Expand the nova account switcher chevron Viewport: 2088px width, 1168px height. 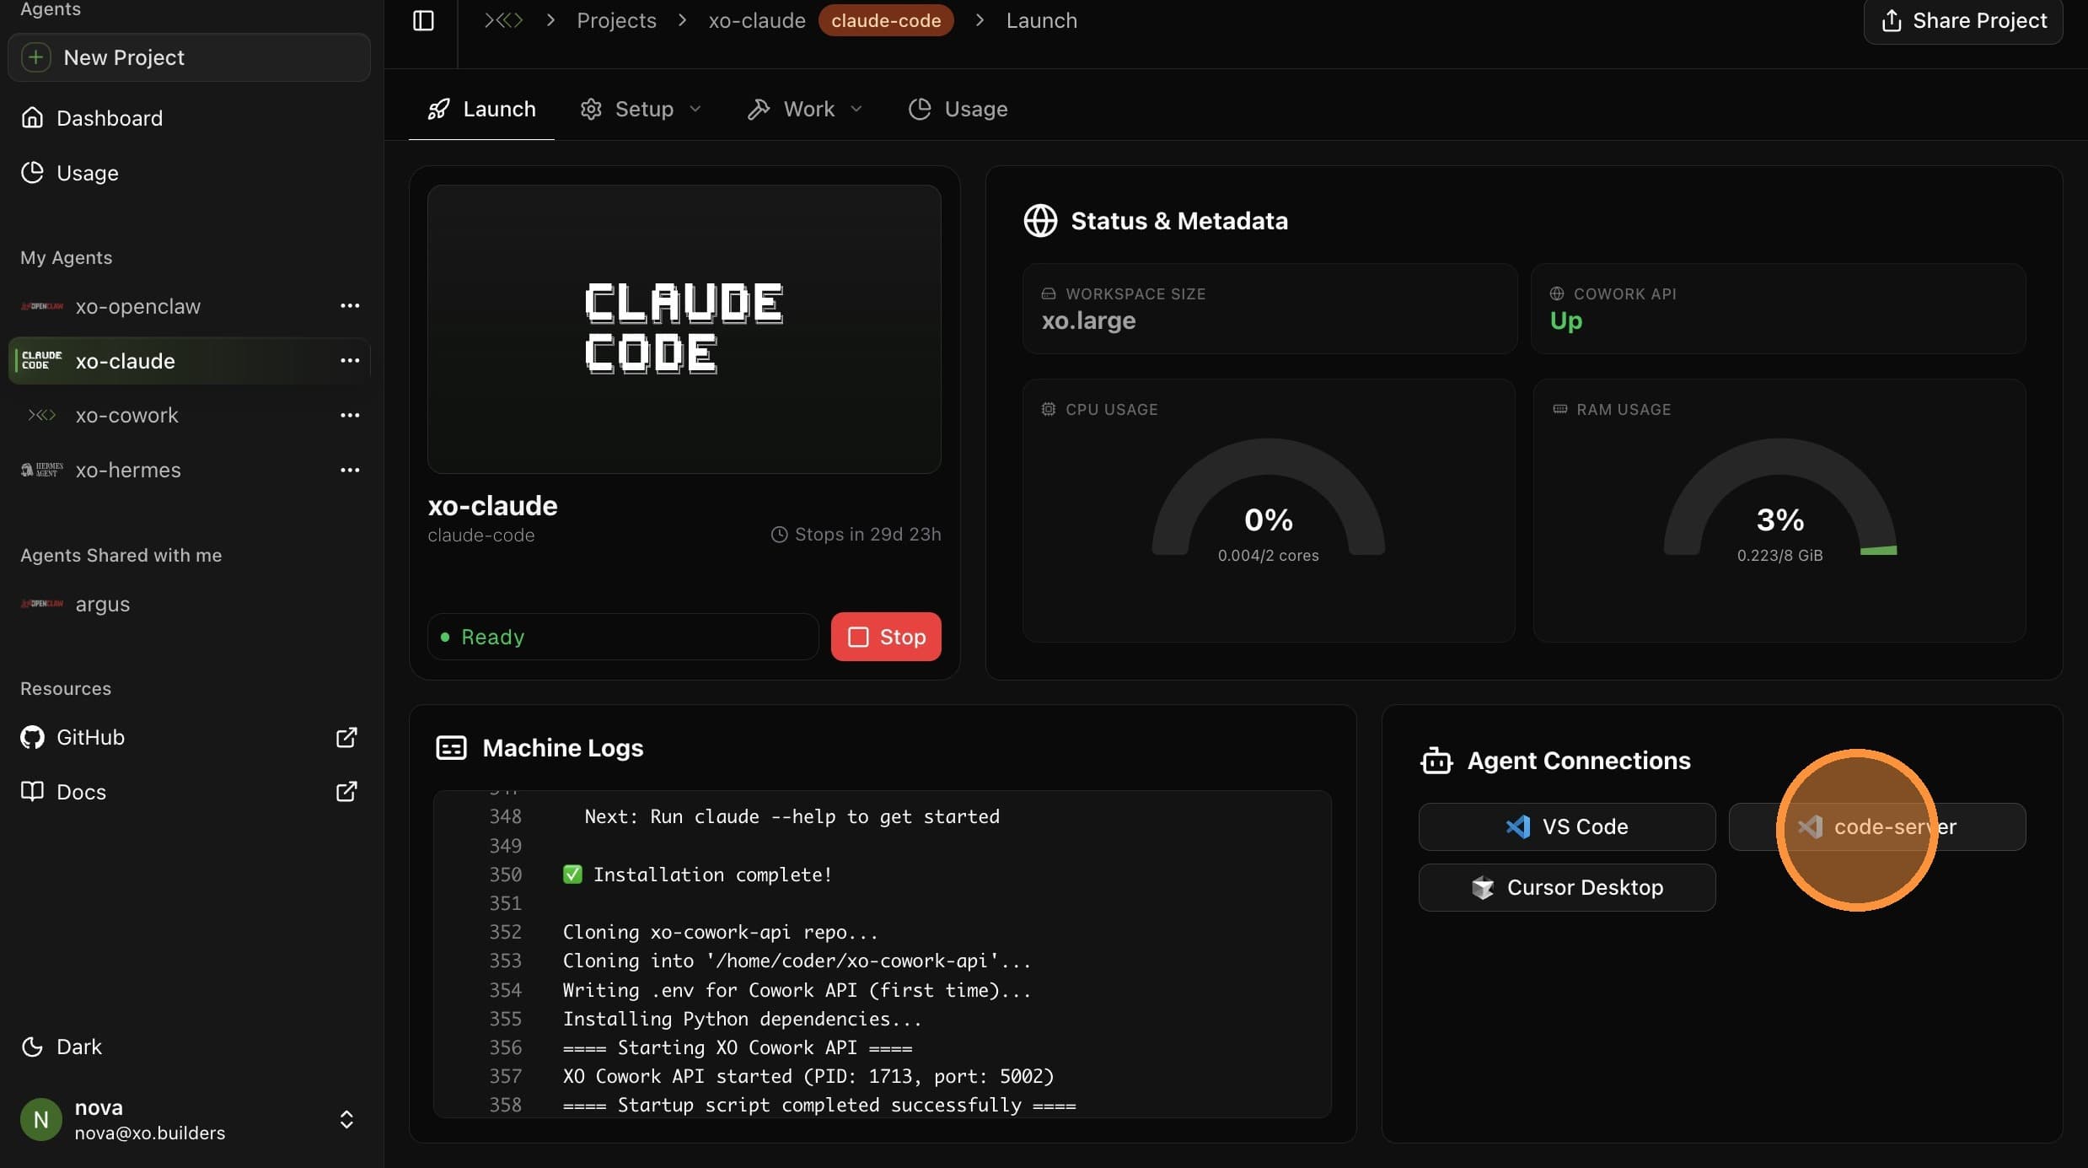point(346,1120)
